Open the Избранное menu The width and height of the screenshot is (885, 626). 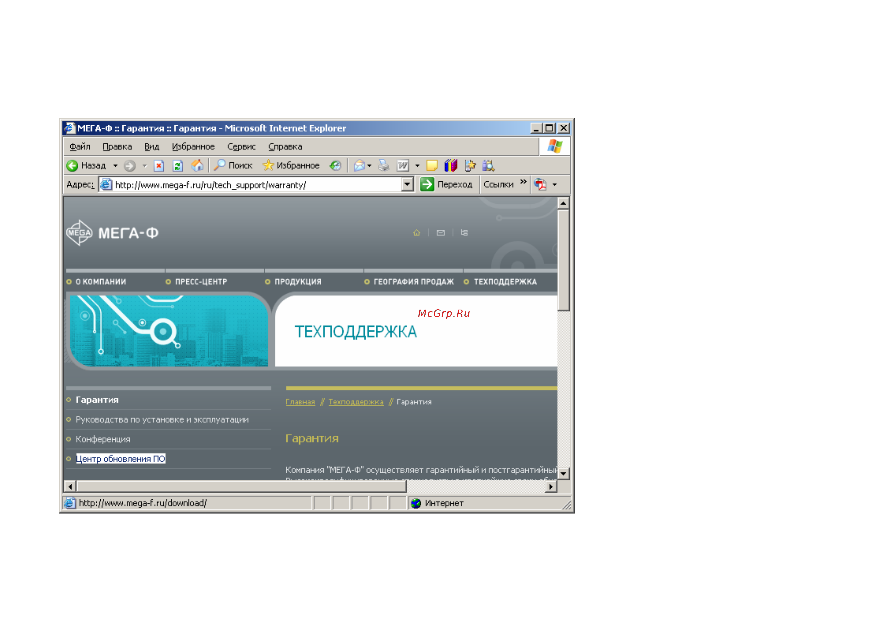pyautogui.click(x=193, y=147)
